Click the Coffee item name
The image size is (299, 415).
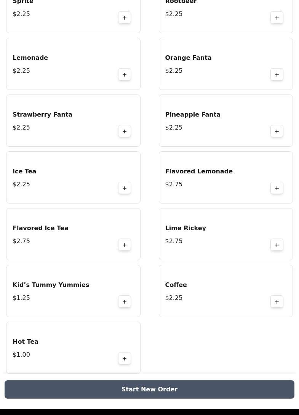tap(176, 285)
